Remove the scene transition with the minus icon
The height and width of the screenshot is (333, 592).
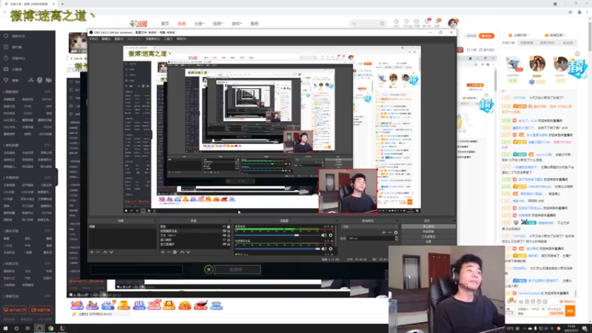coord(390,232)
